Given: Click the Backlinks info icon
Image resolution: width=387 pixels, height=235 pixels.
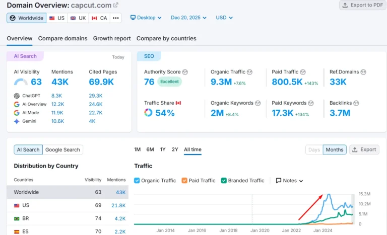Looking at the screenshot, I should 357,103.
